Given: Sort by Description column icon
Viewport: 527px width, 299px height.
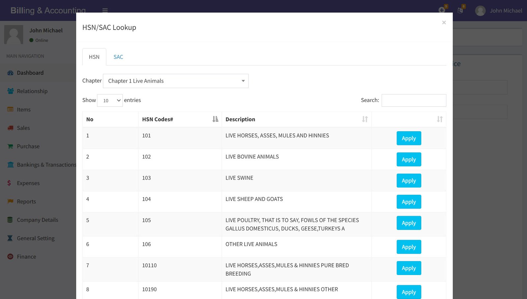Looking at the screenshot, I should tap(365, 119).
